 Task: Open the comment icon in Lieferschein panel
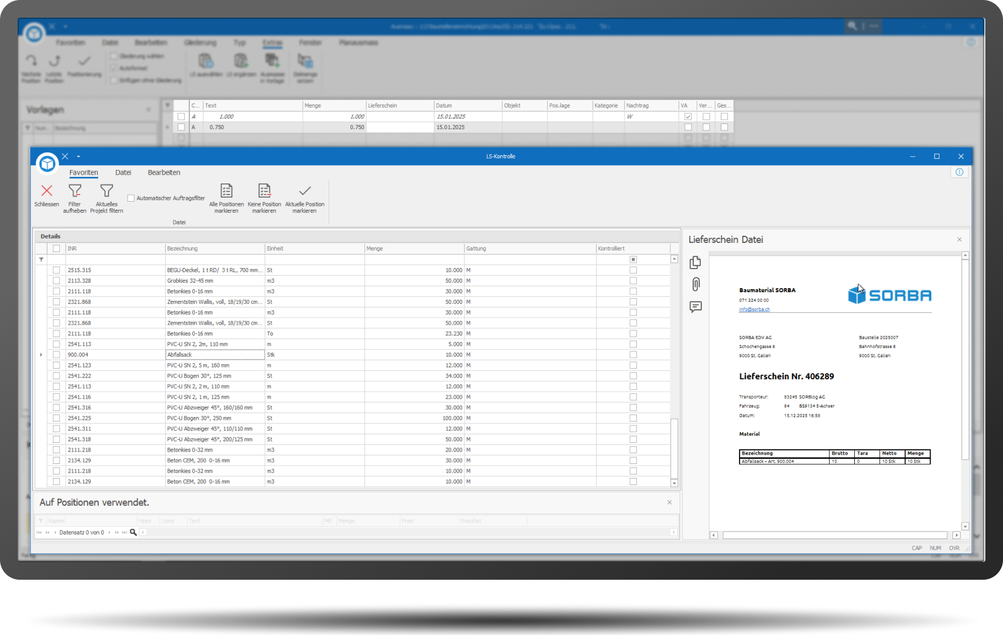[x=696, y=307]
